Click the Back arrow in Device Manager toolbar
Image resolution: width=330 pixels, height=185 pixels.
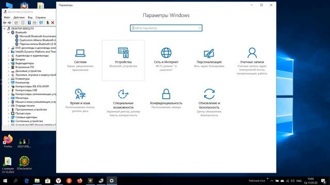click(5, 23)
